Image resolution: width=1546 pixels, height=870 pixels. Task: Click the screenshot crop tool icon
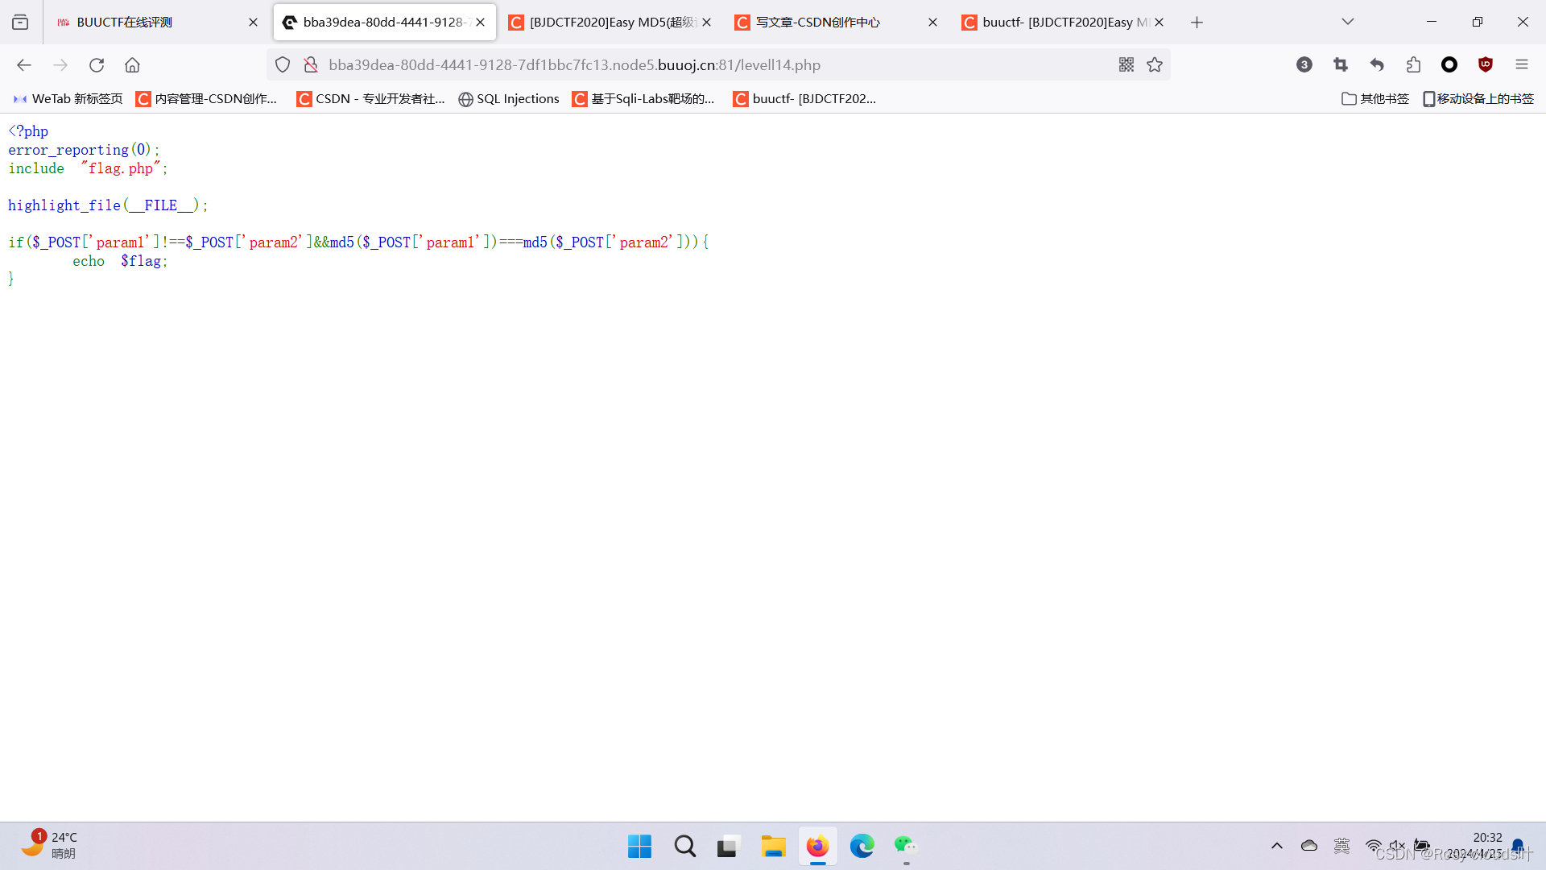coord(1341,65)
